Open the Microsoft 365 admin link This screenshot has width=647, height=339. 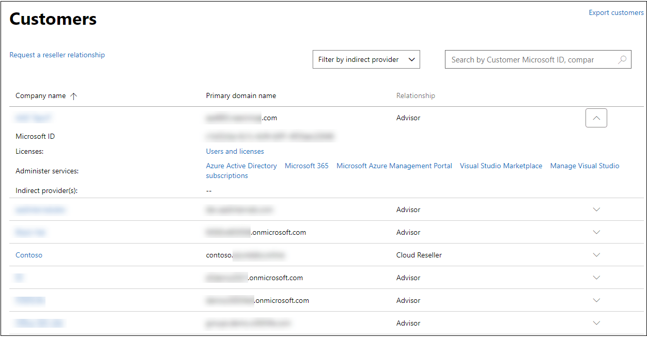click(x=306, y=166)
